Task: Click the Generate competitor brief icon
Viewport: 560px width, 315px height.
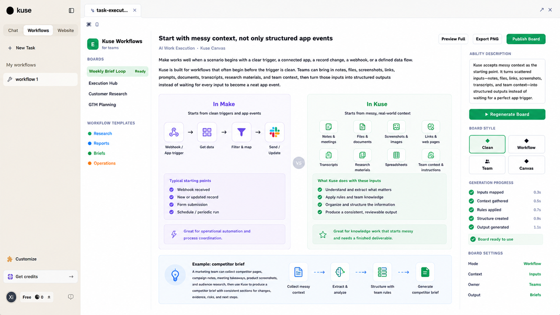Action: click(425, 272)
